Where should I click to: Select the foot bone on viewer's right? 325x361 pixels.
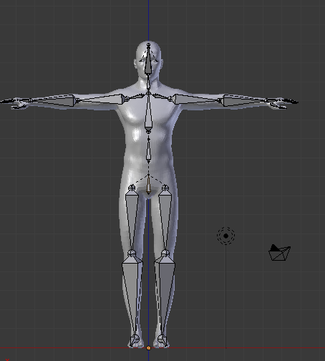(162, 340)
